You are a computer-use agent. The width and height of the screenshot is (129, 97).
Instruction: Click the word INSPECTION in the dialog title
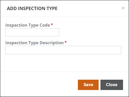pyautogui.click(x=32, y=9)
